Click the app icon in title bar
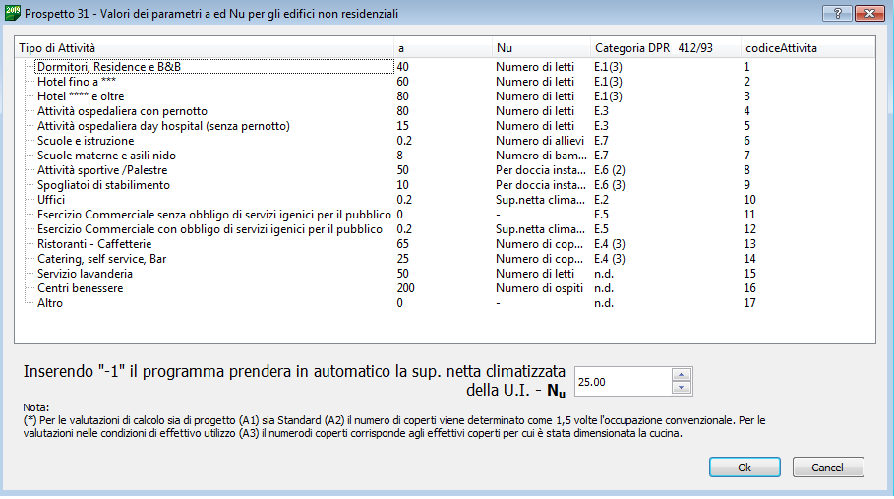The image size is (894, 499). click(x=12, y=14)
